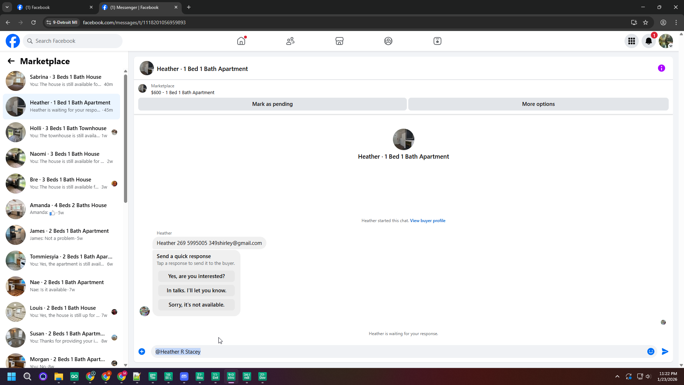The width and height of the screenshot is (684, 385).
Task: Click the purple conversation information icon
Action: click(662, 68)
